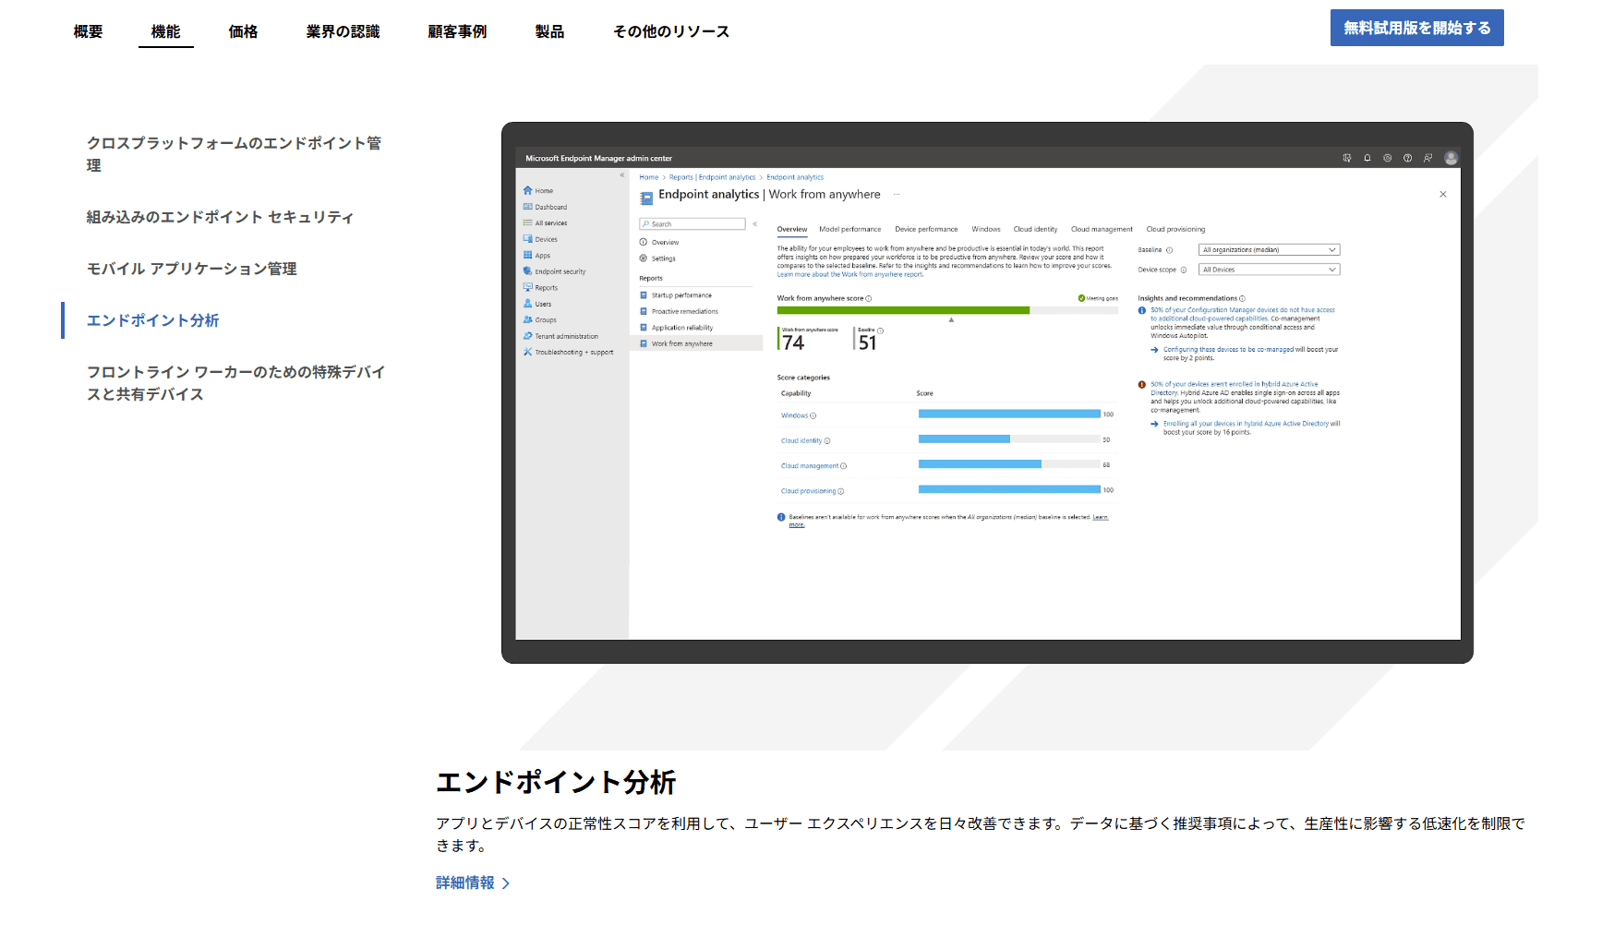Click the Endpoint security shield icon
This screenshot has width=1602, height=949.
[528, 271]
